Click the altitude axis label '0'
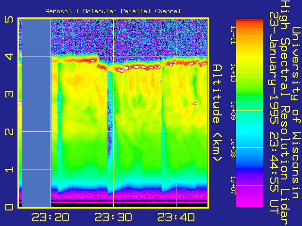 click(x=9, y=207)
